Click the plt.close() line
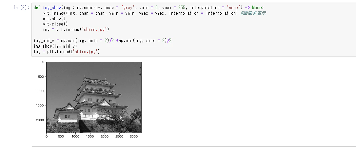The image size is (356, 147). [55, 24]
